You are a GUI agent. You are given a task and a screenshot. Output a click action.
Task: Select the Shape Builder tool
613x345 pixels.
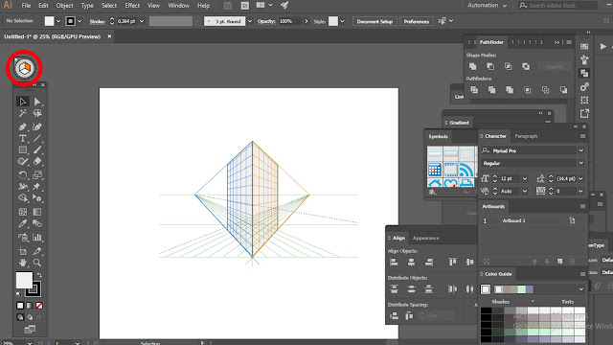pyautogui.click(x=23, y=198)
